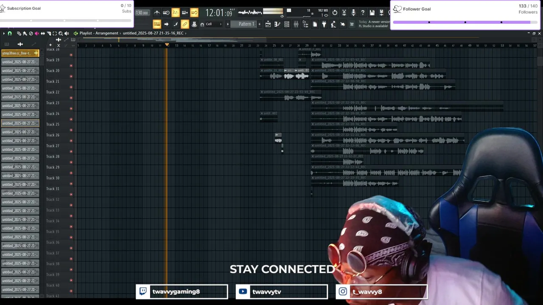
Task: Select the playlist Slice tool
Action: click(x=48, y=33)
